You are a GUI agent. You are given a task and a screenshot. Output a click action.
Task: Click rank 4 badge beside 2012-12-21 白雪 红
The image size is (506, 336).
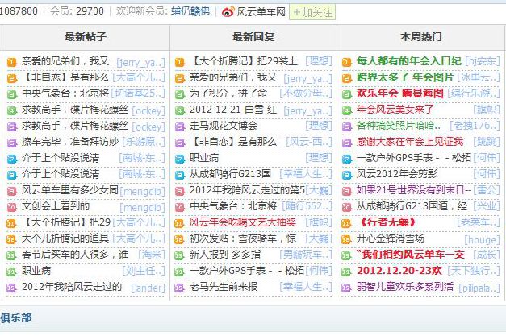click(x=179, y=110)
